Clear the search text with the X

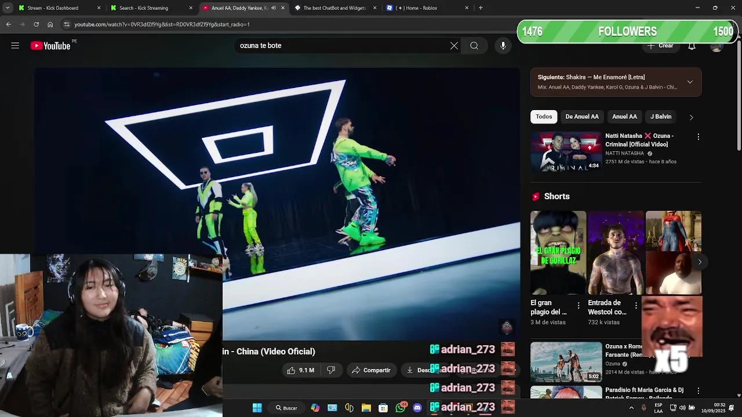pyautogui.click(x=454, y=46)
